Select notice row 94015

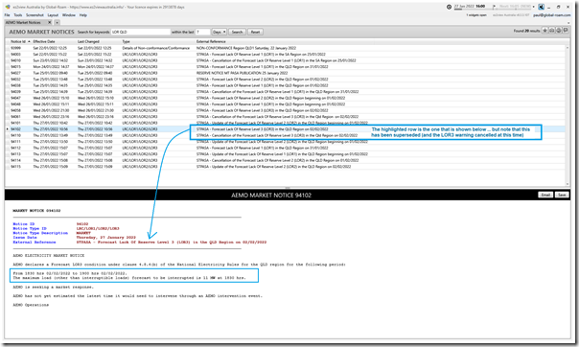(x=285, y=67)
